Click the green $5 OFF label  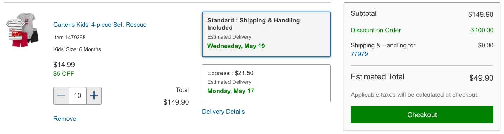64,74
